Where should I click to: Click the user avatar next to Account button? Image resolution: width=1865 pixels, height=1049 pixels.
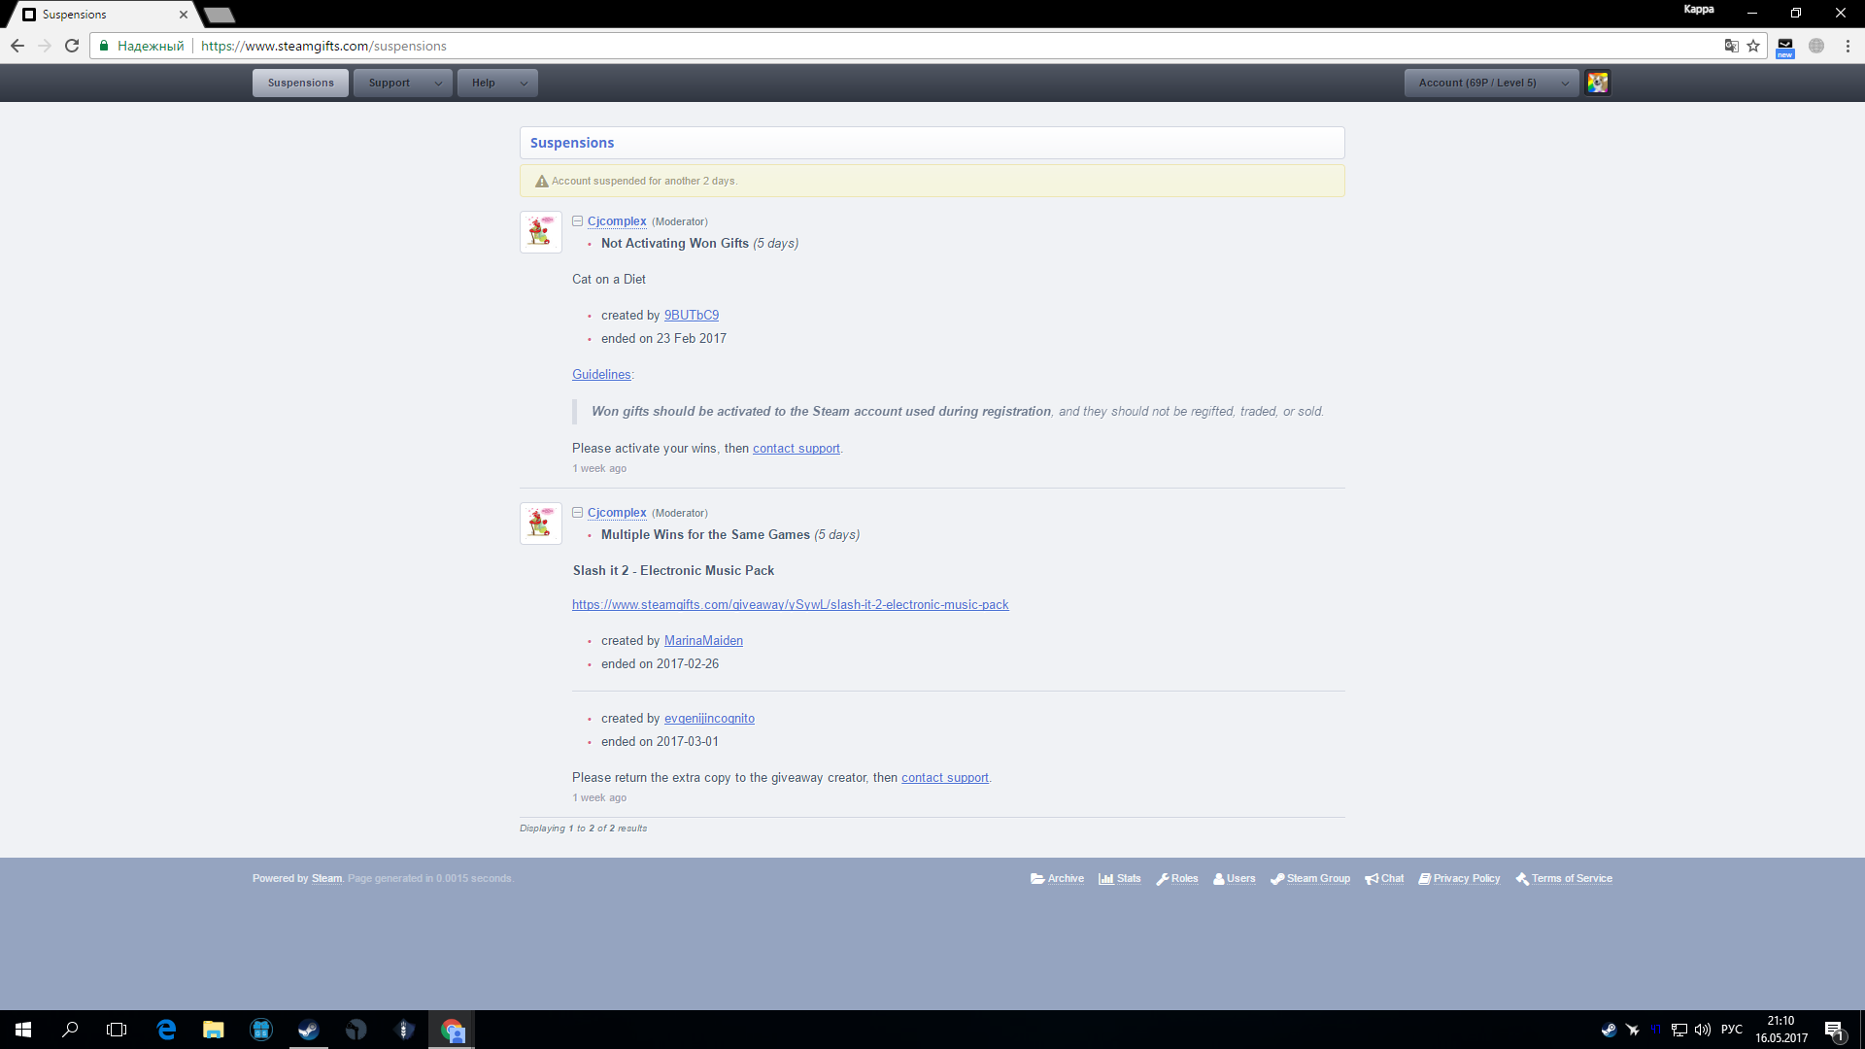click(x=1598, y=83)
